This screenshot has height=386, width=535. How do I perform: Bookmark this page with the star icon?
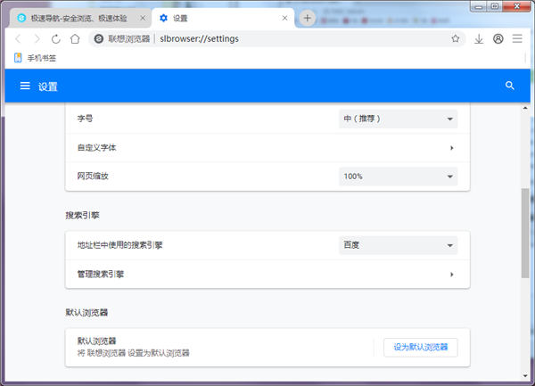tap(455, 39)
